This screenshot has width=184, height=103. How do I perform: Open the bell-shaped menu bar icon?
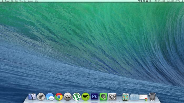coord(147,1)
